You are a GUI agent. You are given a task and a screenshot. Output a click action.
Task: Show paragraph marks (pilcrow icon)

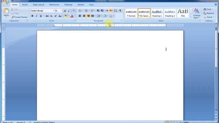120,11
